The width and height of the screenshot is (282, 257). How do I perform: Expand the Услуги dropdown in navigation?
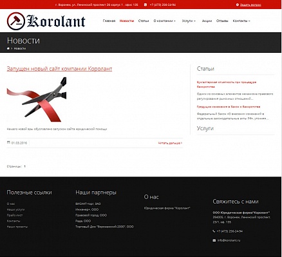[x=189, y=21]
